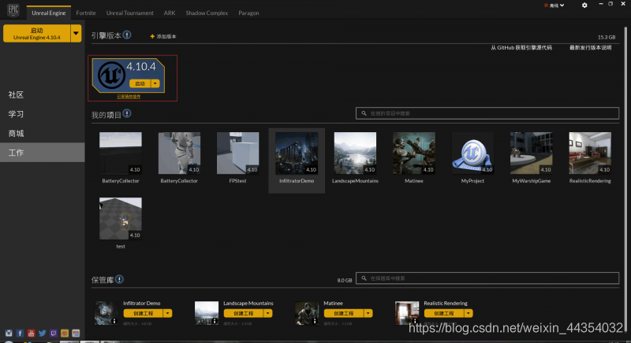Focus the vault search field

coord(487,278)
